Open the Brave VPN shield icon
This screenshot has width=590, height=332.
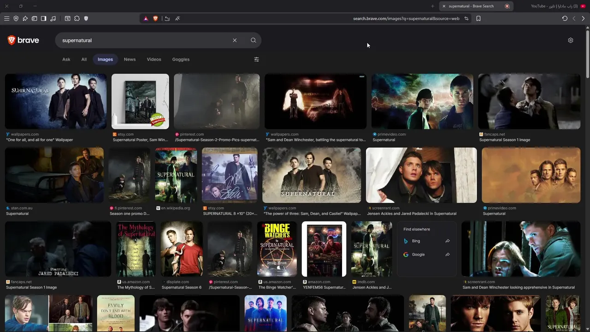click(16, 18)
